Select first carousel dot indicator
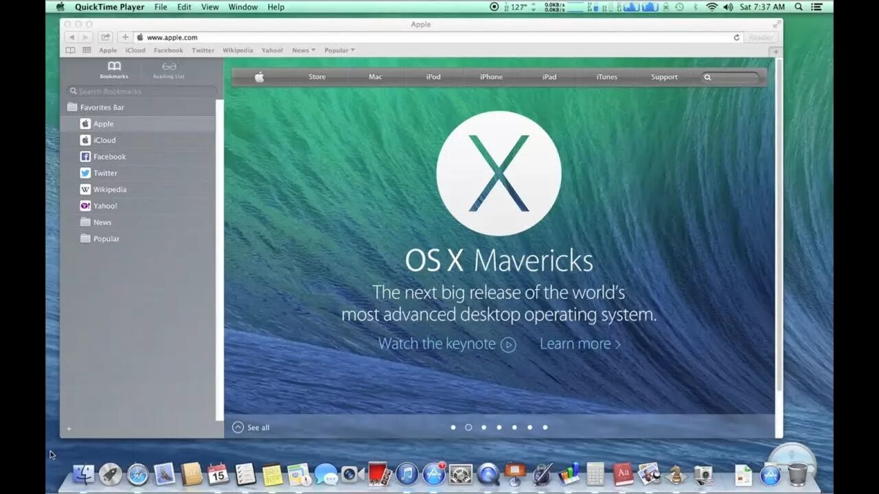 [453, 427]
